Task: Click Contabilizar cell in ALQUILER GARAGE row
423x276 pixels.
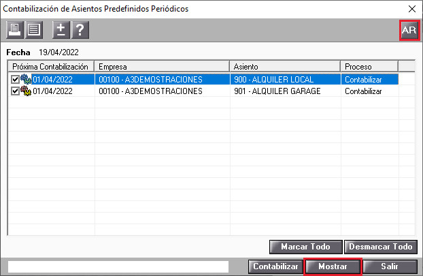Action: pos(369,91)
